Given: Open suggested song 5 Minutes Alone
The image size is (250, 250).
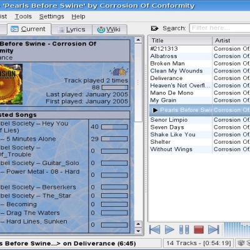Looking at the screenshot, I should click(x=28, y=139).
